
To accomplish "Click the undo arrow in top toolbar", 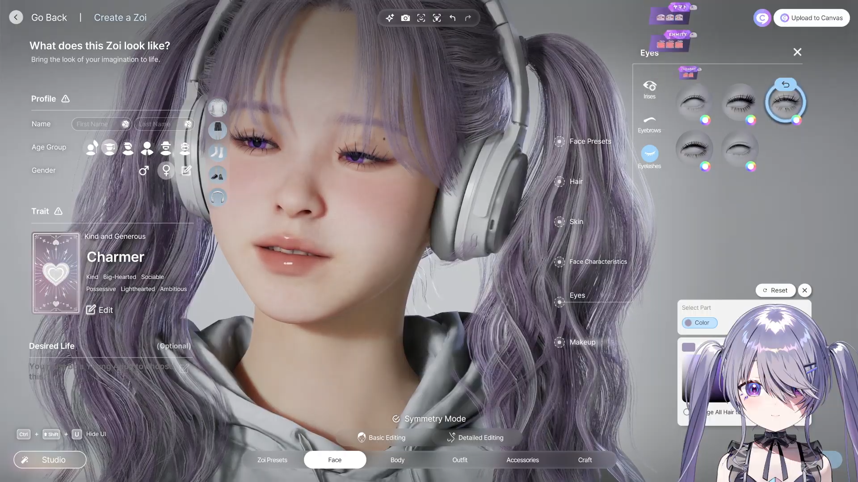I will (452, 18).
